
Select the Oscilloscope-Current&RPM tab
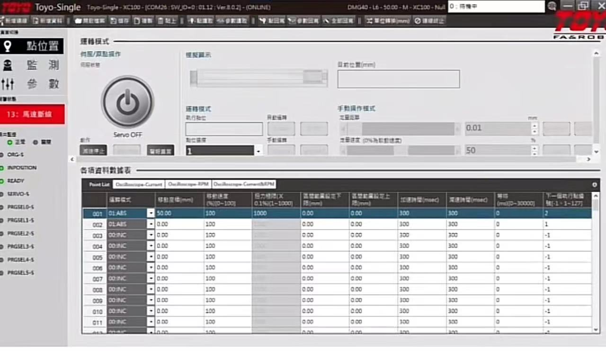pyautogui.click(x=244, y=184)
